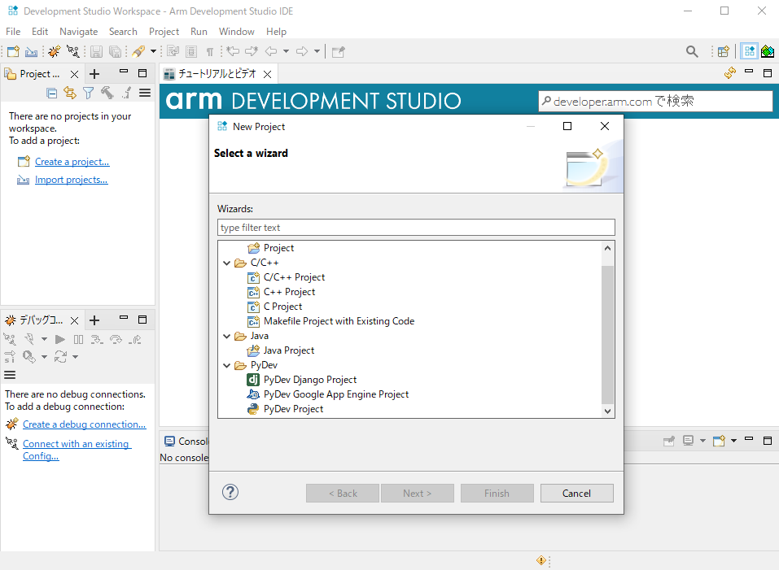Toggle Link with Editor in Project Explorer
This screenshot has width=779, height=570.
click(x=69, y=93)
